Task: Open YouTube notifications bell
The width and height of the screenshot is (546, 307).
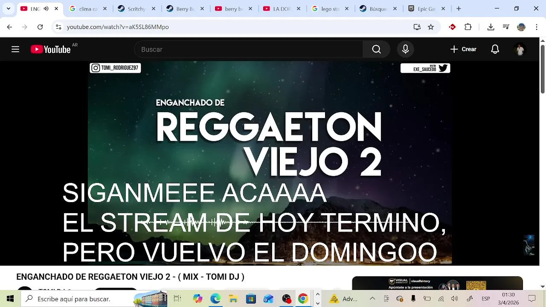Action: tap(495, 49)
